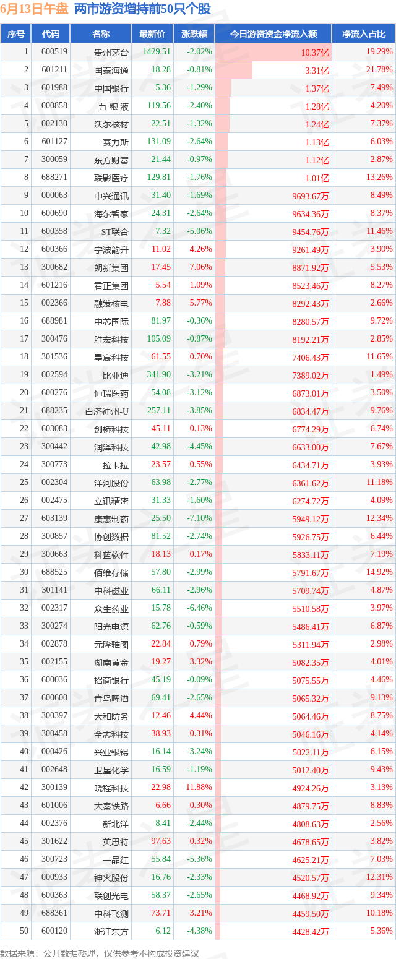Select the stock name 兴业银锡
This screenshot has height=959, width=396.
[111, 752]
